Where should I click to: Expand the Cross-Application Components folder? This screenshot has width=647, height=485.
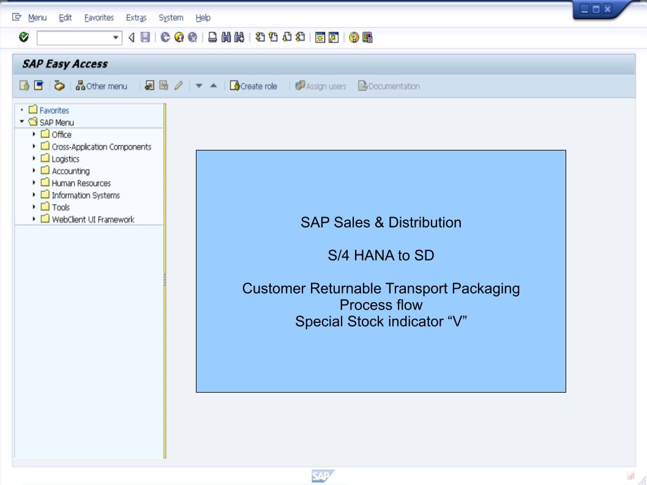pyautogui.click(x=34, y=146)
